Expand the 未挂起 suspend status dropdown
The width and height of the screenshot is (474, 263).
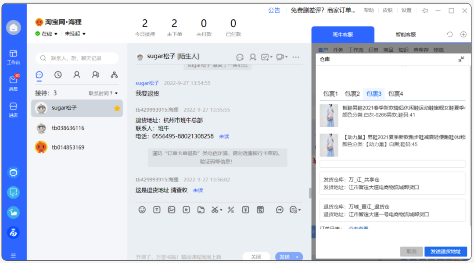click(x=75, y=34)
